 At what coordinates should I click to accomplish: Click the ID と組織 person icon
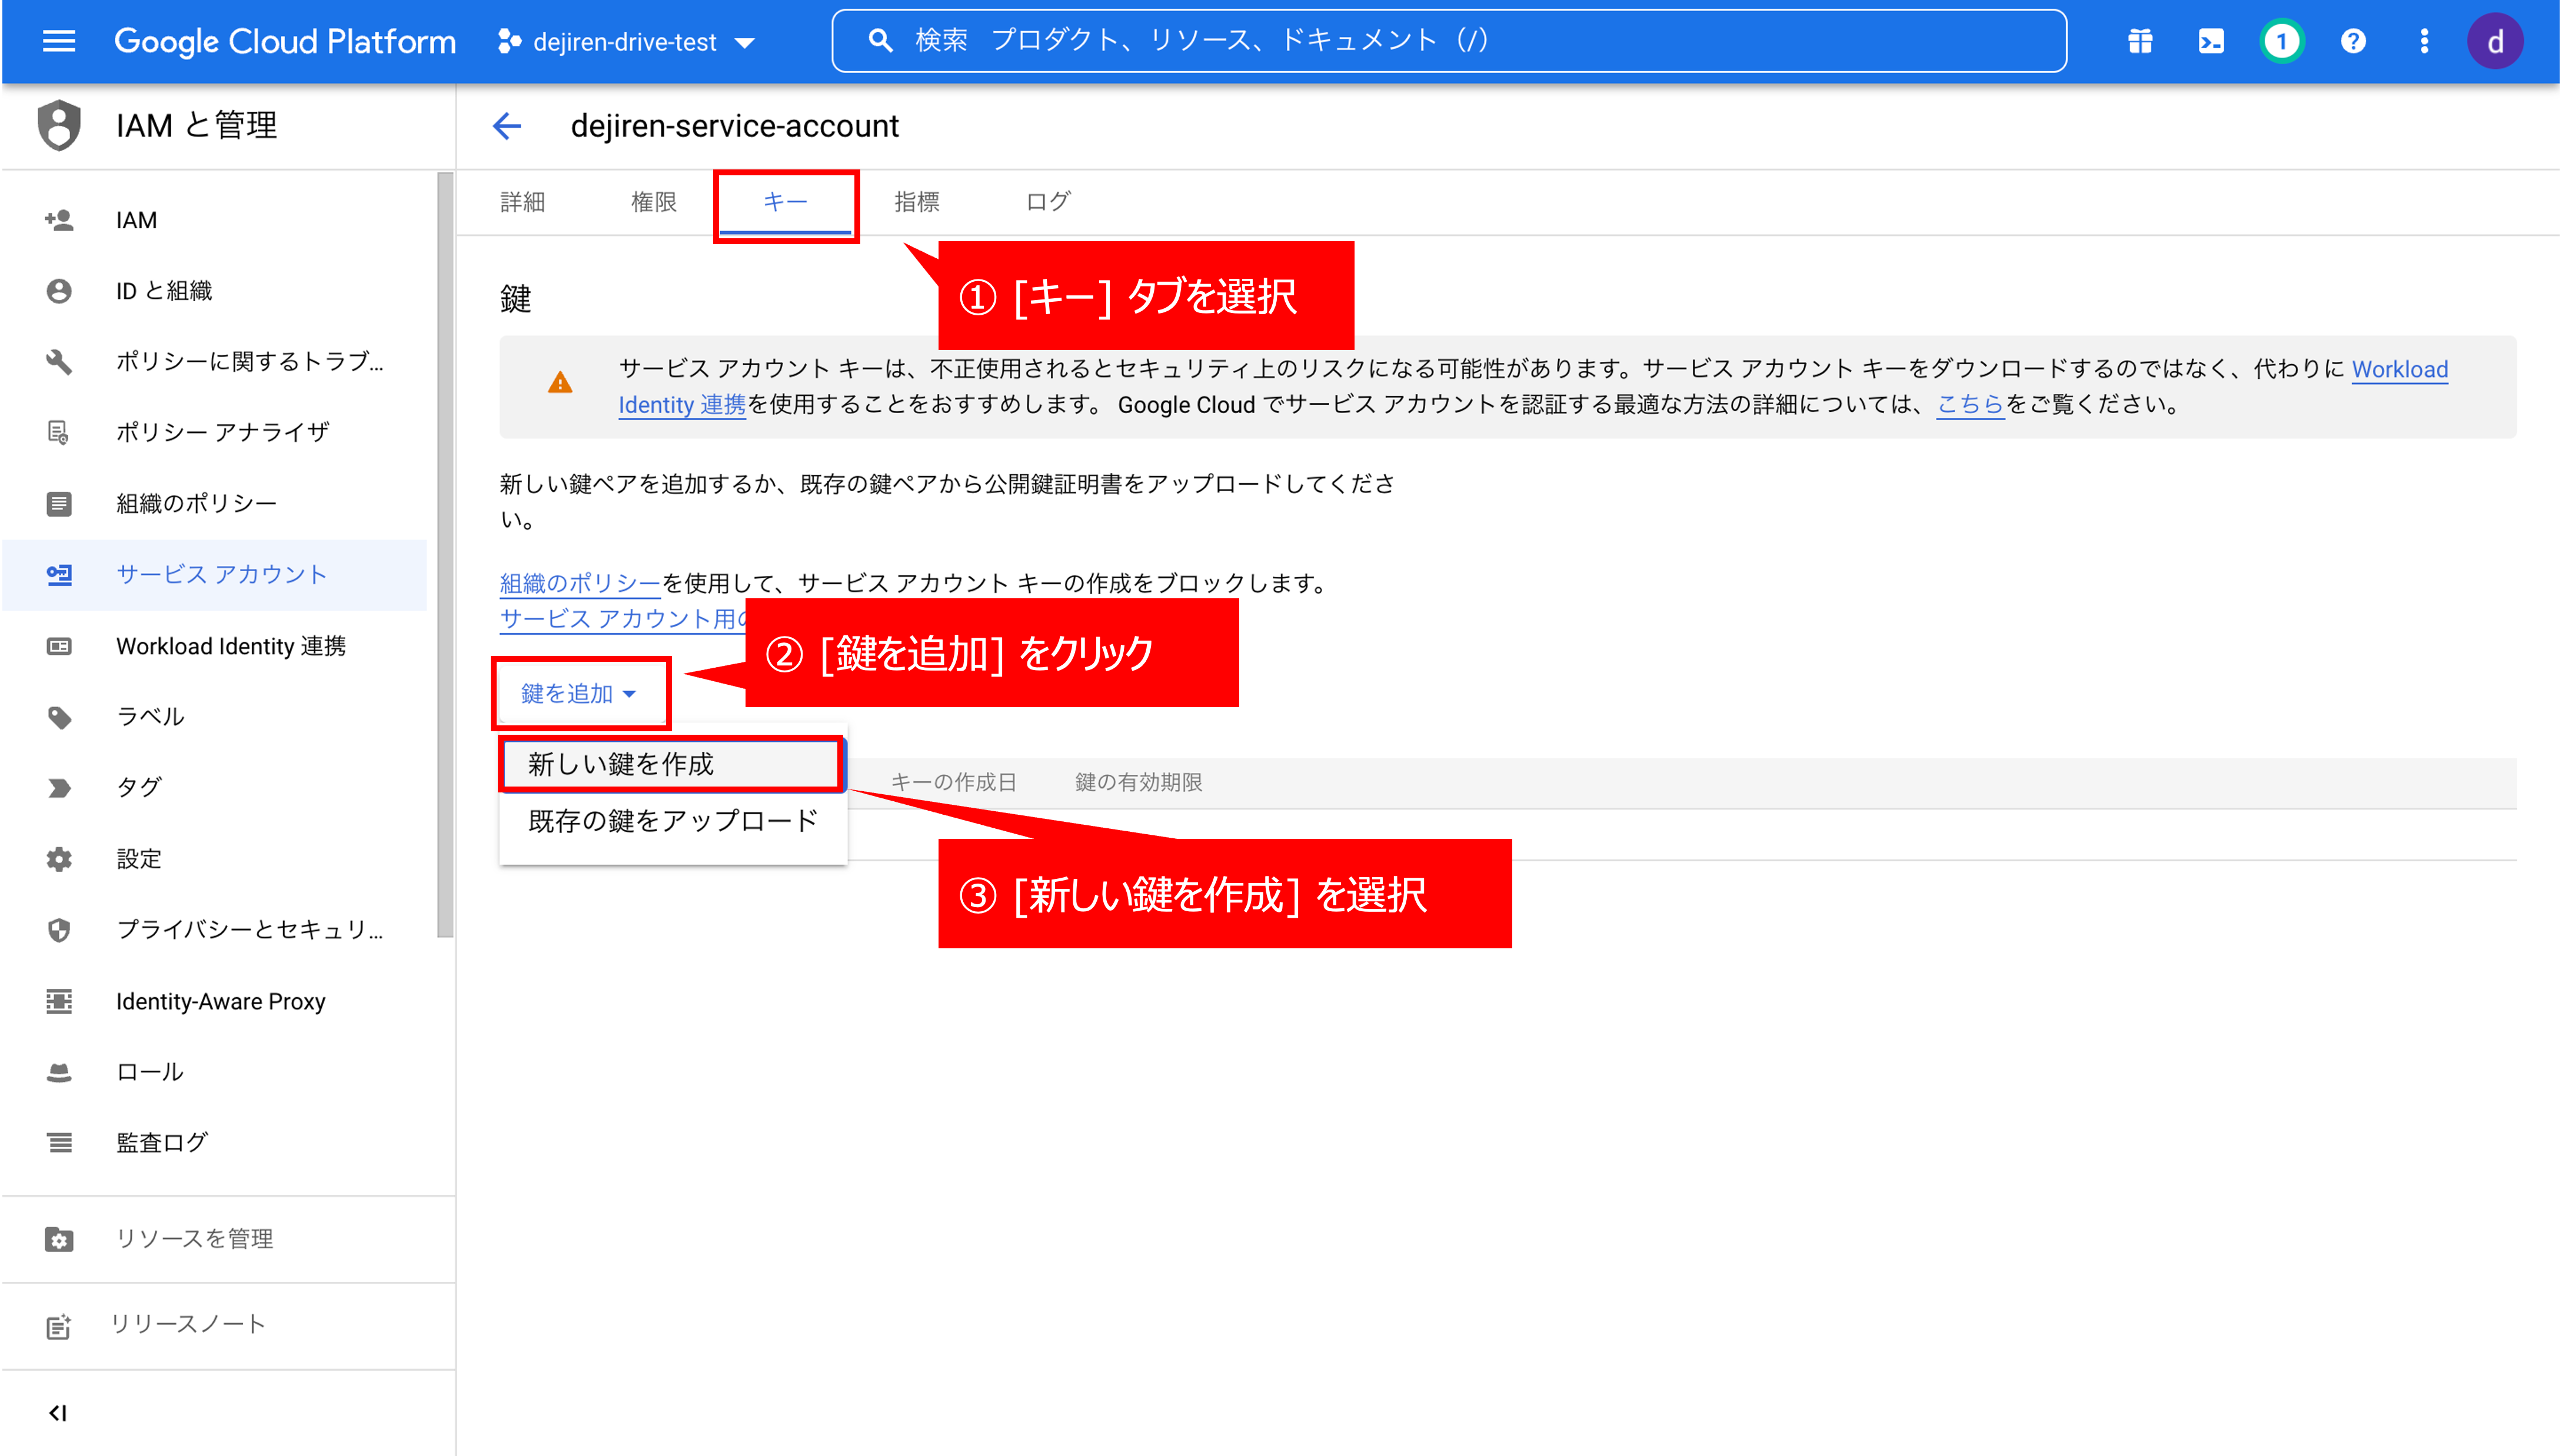(59, 291)
